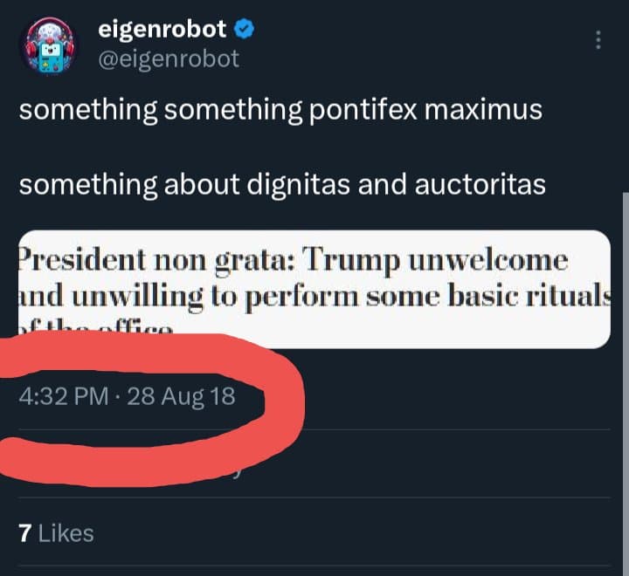Click the bold number 7 like count
The height and width of the screenshot is (576, 629).
tap(24, 532)
